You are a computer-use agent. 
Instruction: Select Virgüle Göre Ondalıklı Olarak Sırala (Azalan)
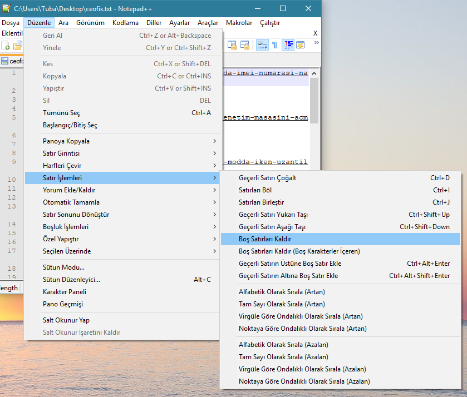[341, 369]
